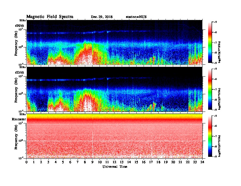Click the '-5' tick on dH/dt colorbar
241x186 pixels.
click(x=215, y=22)
